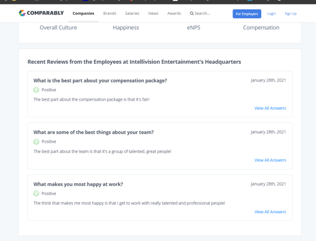Click the happy-at-work review positive smiley icon
This screenshot has width=316, height=241.
36,194
